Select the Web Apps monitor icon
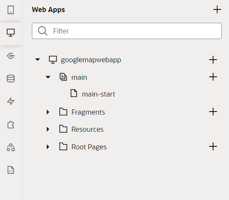The height and width of the screenshot is (200, 229). click(11, 33)
